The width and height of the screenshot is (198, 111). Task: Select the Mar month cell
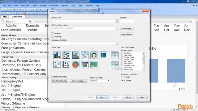(x=156, y=26)
